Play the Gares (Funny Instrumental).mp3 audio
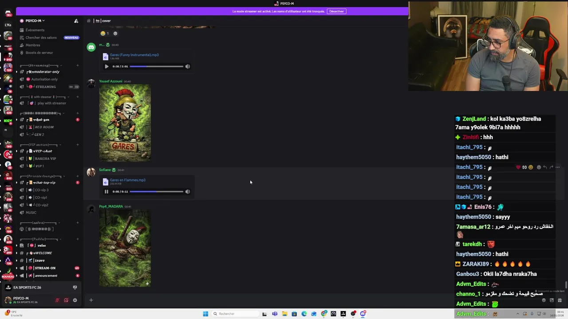The width and height of the screenshot is (568, 319). click(106, 66)
